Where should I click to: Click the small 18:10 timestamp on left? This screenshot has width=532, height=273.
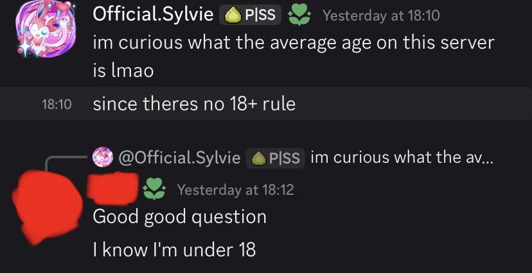57,104
